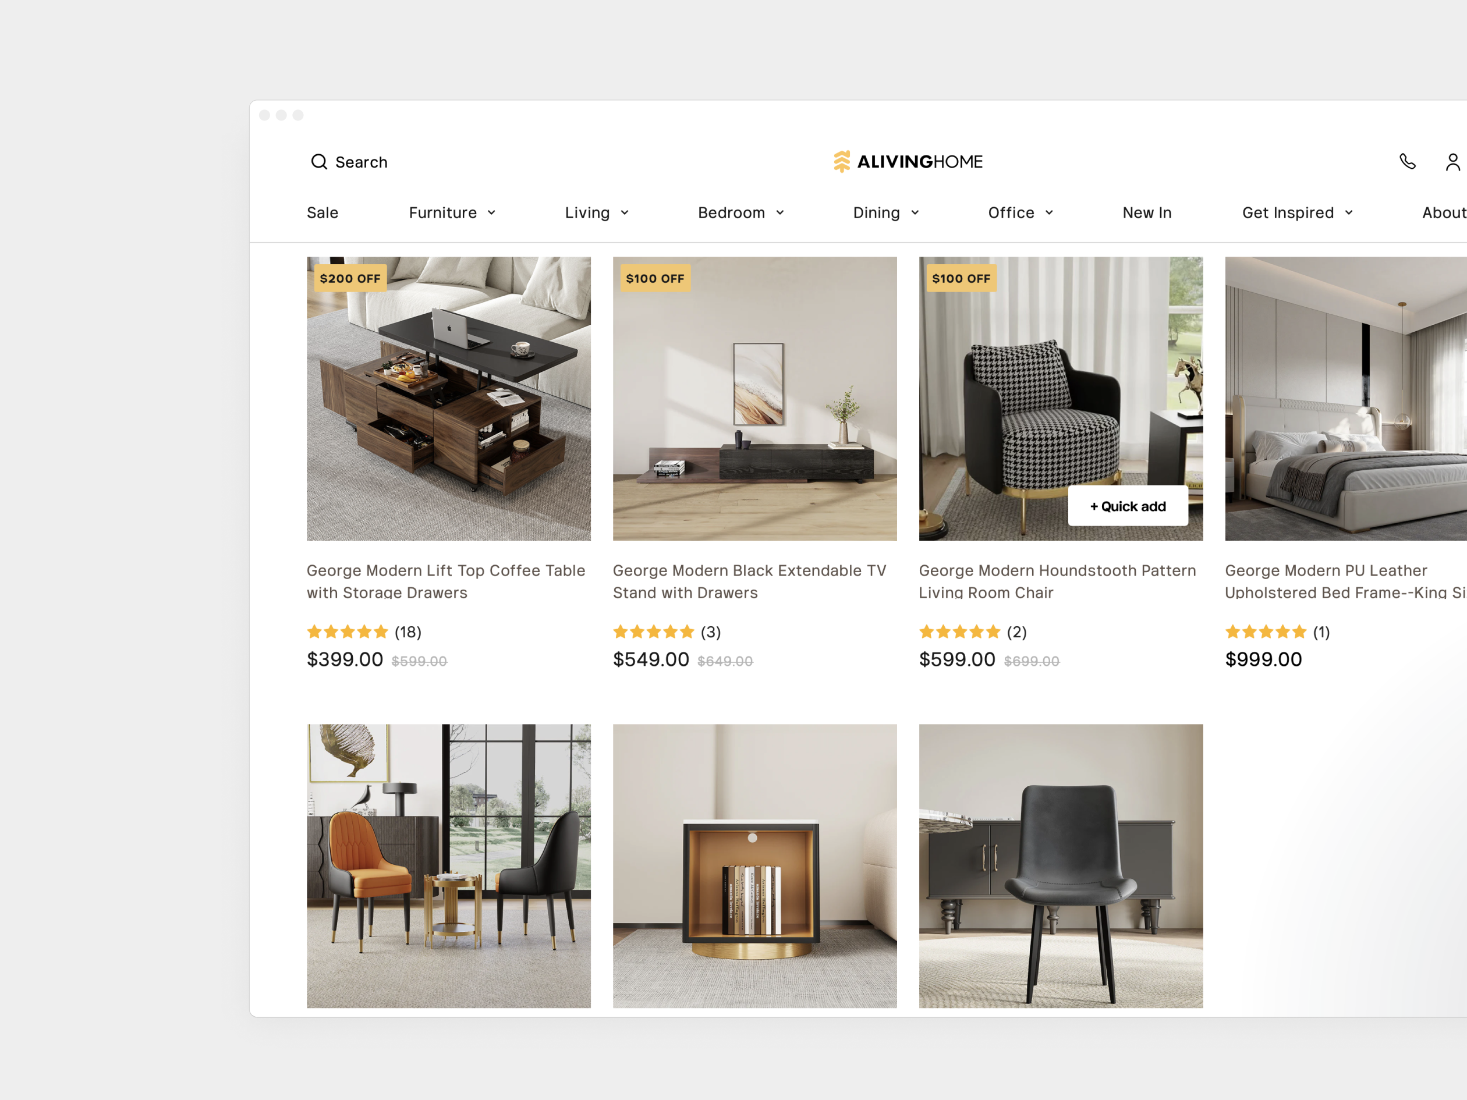Open the Dining dropdown chevron
This screenshot has width=1467, height=1100.
pos(915,213)
